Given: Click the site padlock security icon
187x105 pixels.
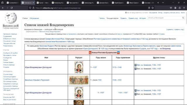Looking at the screenshot, I should [34, 8].
